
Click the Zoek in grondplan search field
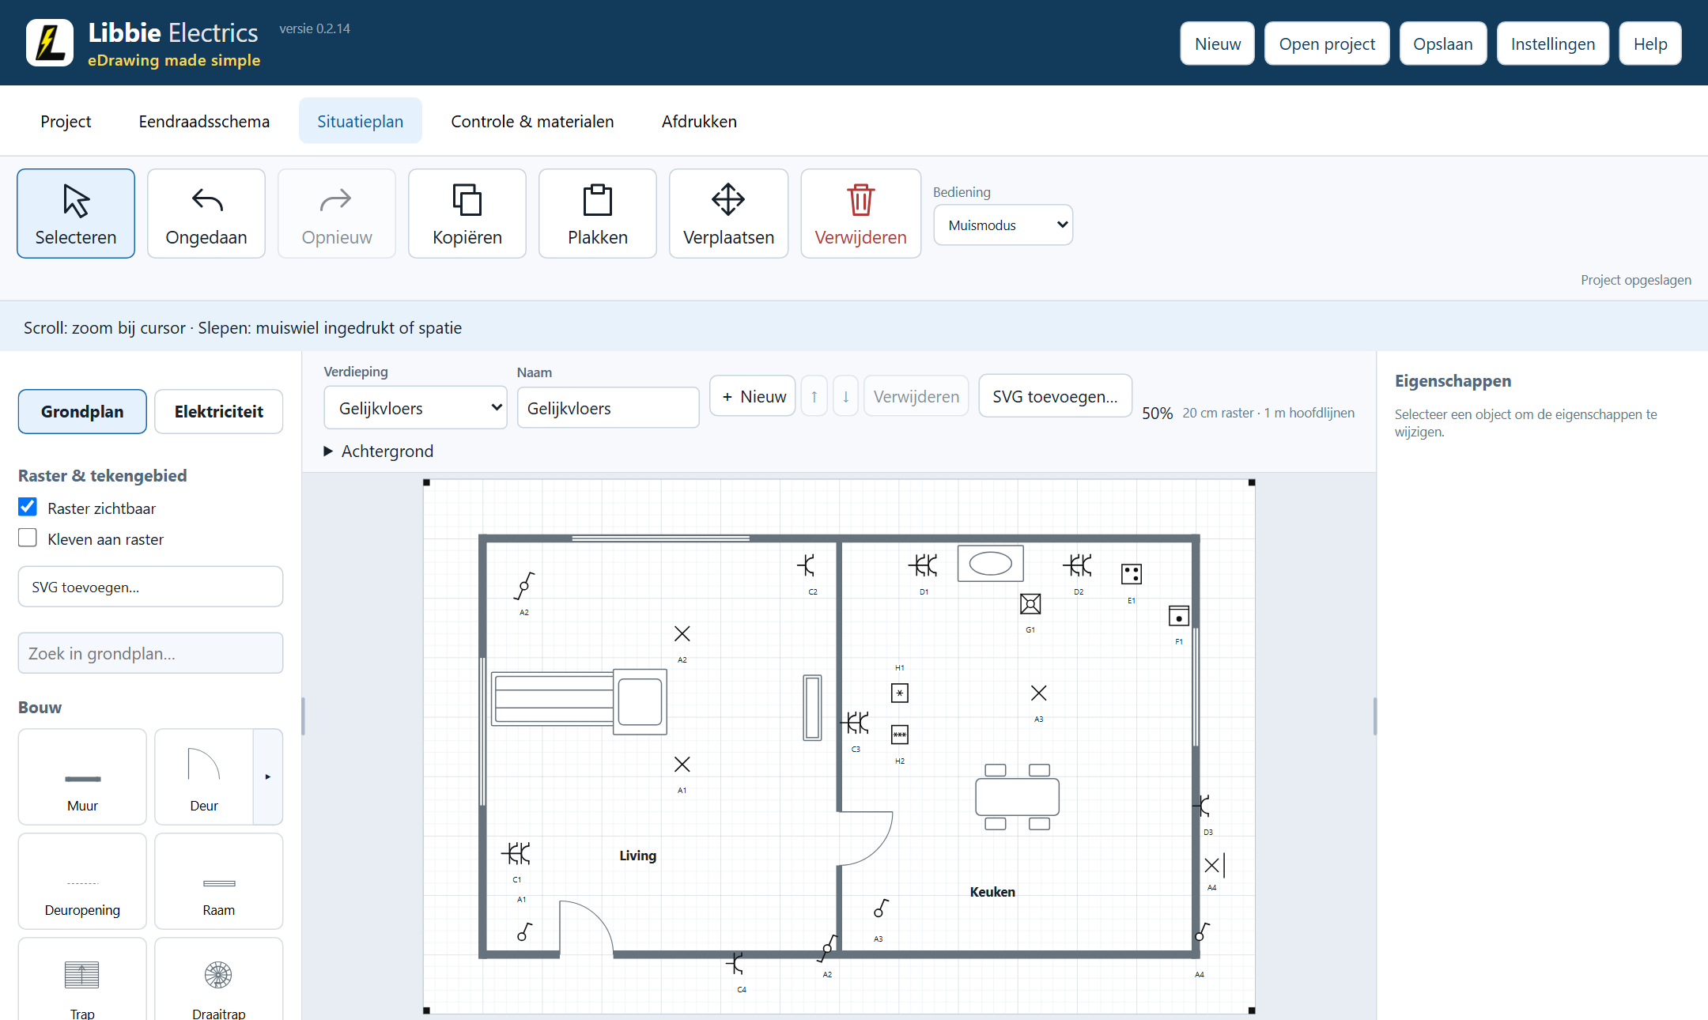150,653
